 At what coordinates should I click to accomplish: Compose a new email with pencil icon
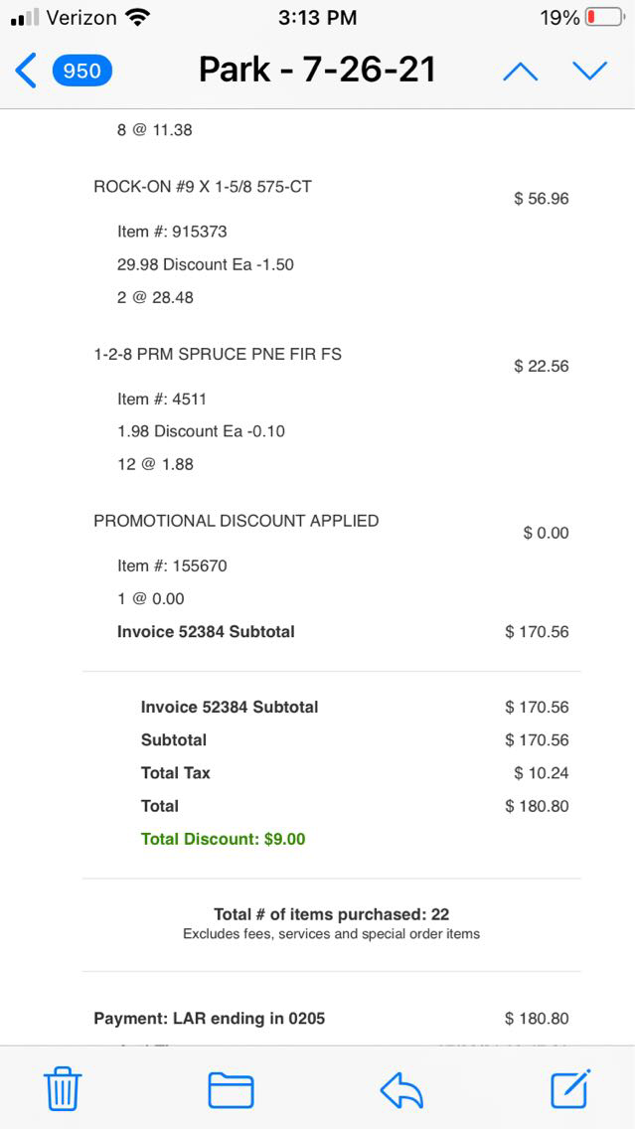(x=571, y=1089)
